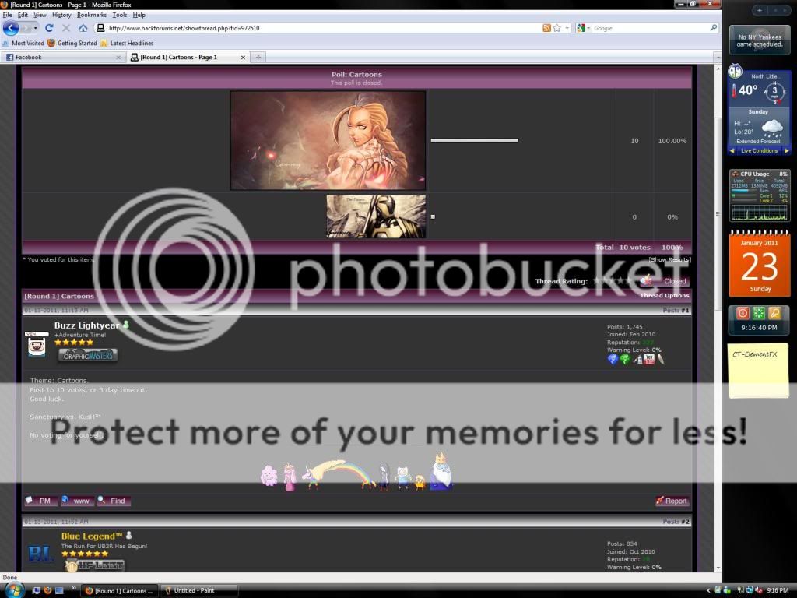Click the blue diamond award icon
797x598 pixels.
[613, 359]
